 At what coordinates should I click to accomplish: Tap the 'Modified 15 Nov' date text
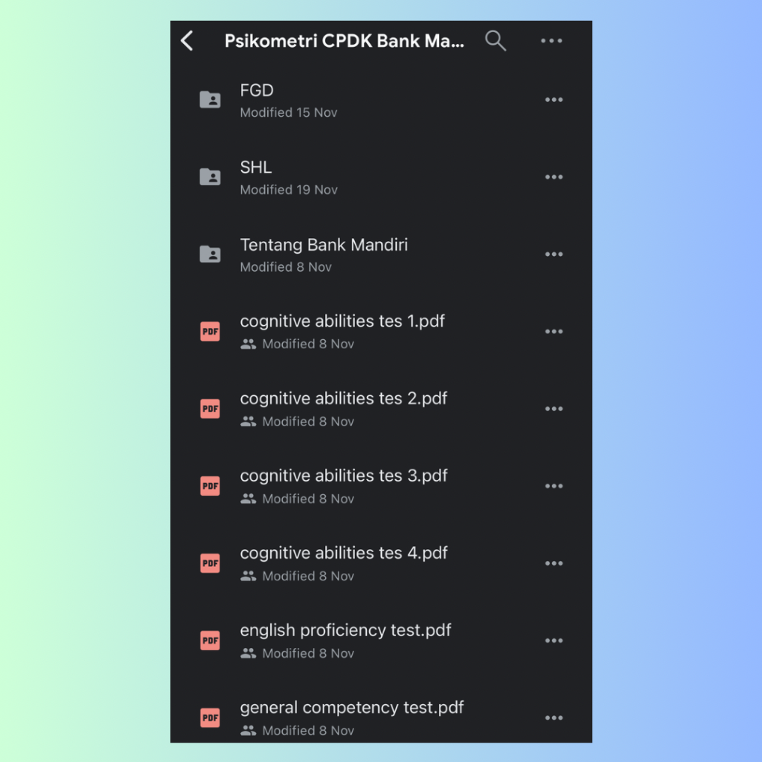click(x=289, y=113)
